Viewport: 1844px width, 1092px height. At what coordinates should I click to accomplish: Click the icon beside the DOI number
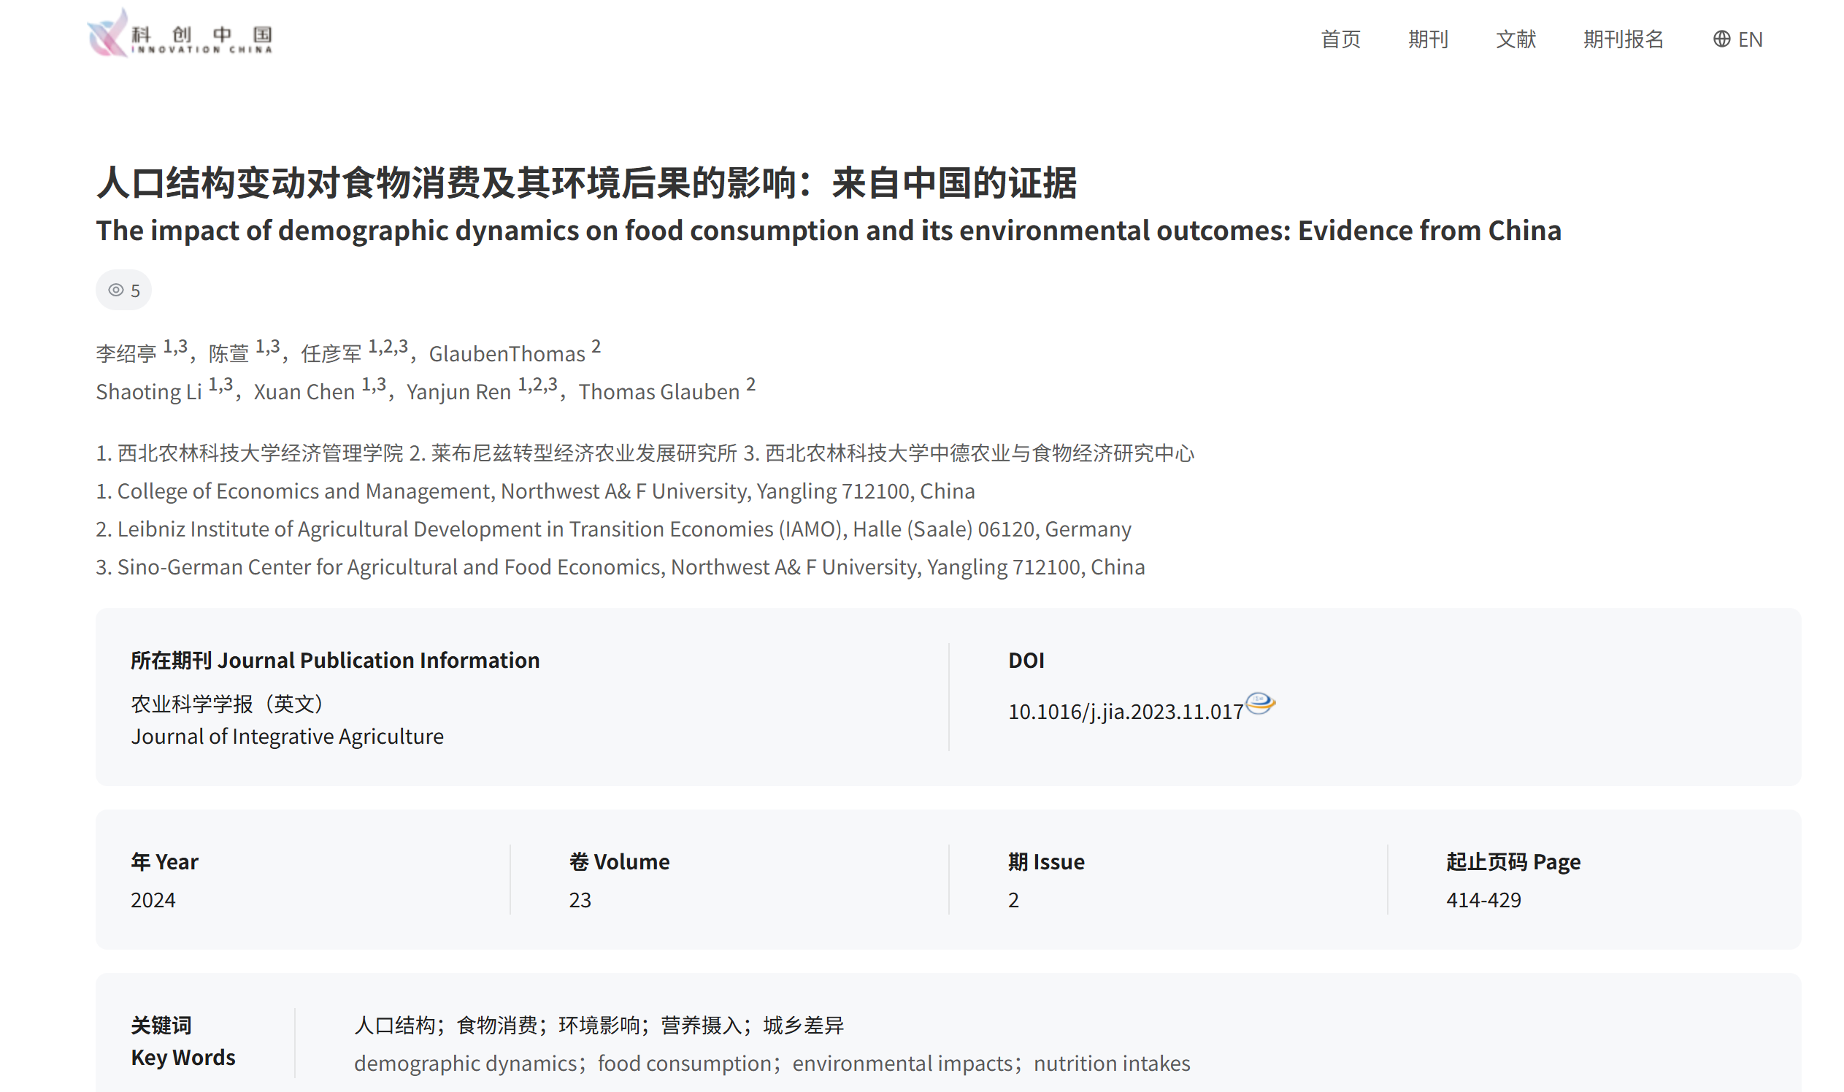tap(1260, 704)
